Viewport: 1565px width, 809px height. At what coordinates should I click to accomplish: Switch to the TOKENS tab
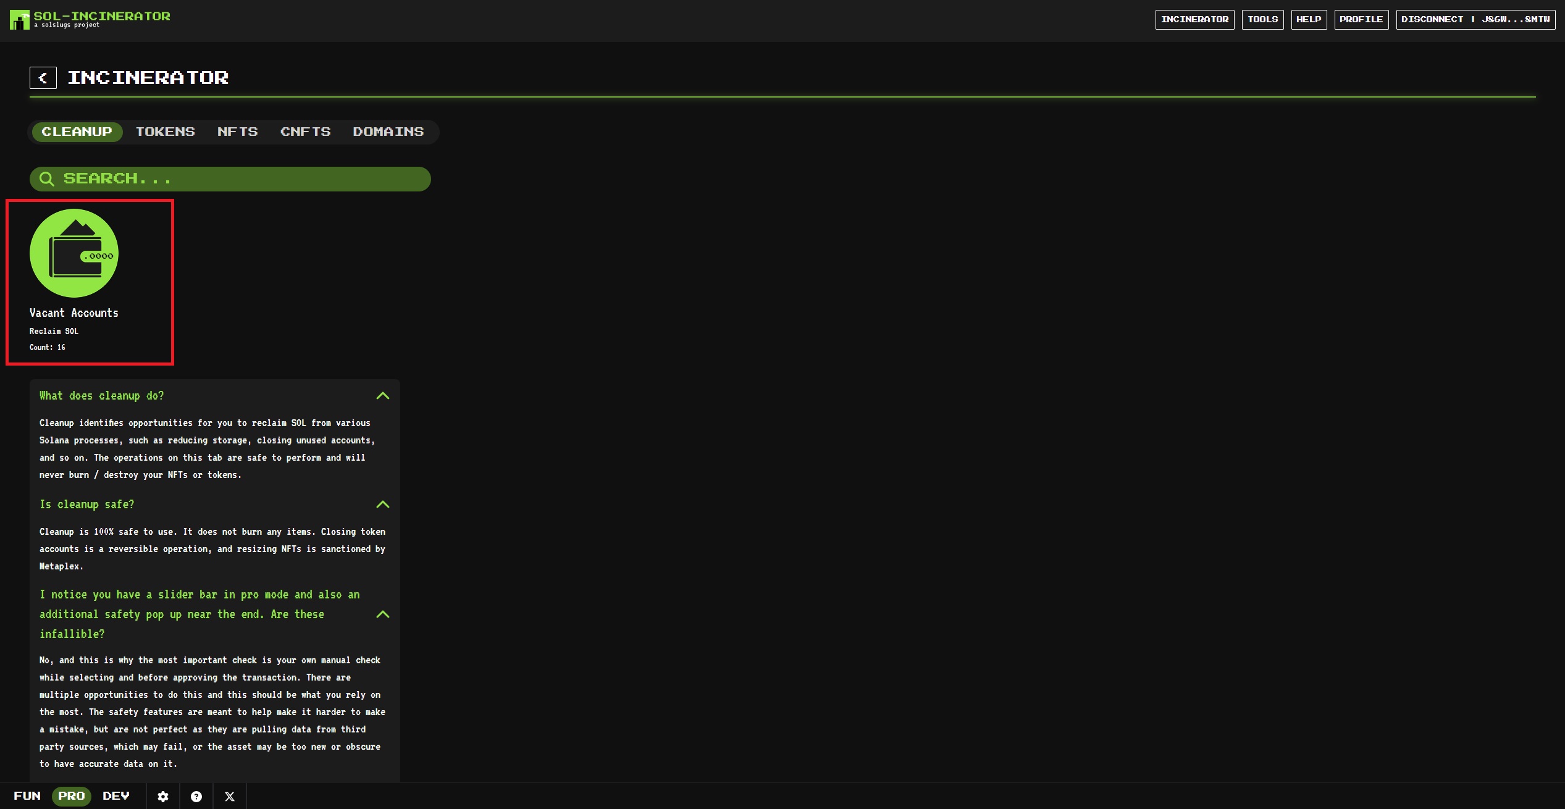[166, 132]
